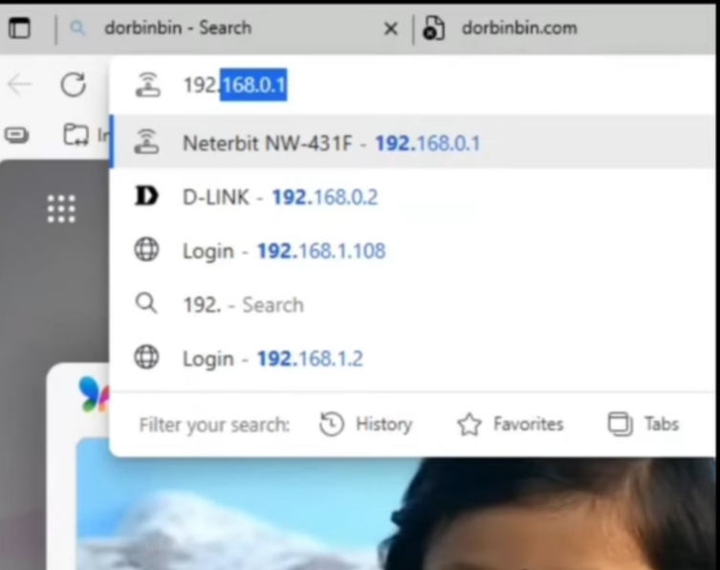Click the globe icon beside Login 192.168.1.108
Viewport: 720px width, 570px height.
[x=146, y=250]
